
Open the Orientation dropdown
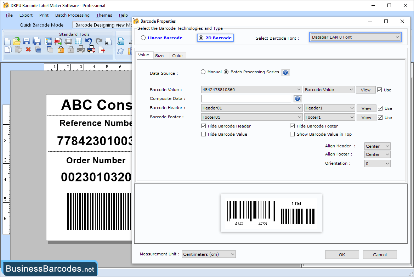click(377, 163)
